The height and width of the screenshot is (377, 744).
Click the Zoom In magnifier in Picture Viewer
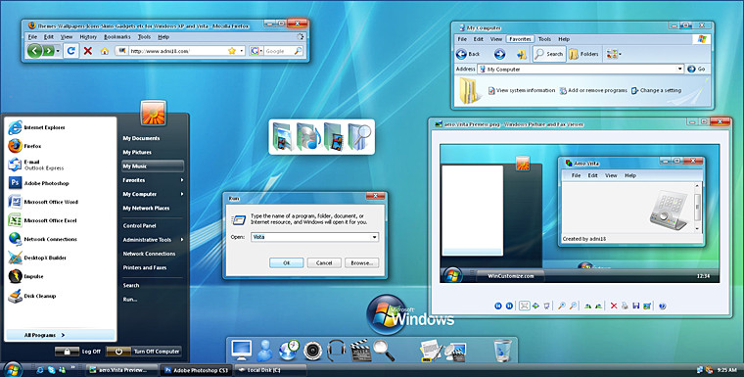pyautogui.click(x=561, y=306)
